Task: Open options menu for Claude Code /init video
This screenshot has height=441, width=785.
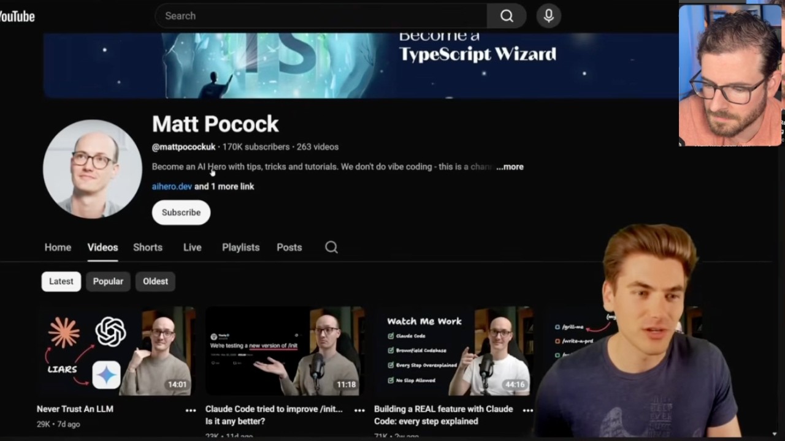Action: click(359, 410)
